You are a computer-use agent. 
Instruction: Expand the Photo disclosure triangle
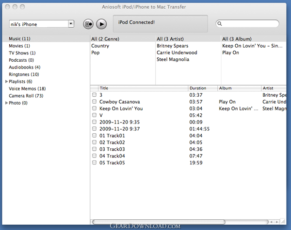click(x=6, y=103)
